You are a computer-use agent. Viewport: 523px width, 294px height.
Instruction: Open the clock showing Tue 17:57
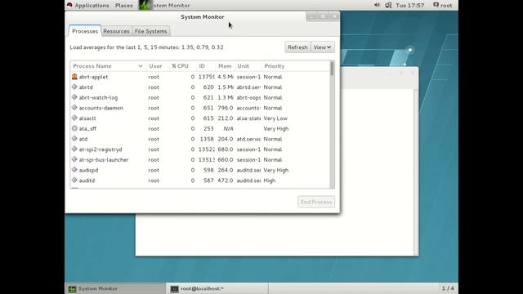point(410,6)
